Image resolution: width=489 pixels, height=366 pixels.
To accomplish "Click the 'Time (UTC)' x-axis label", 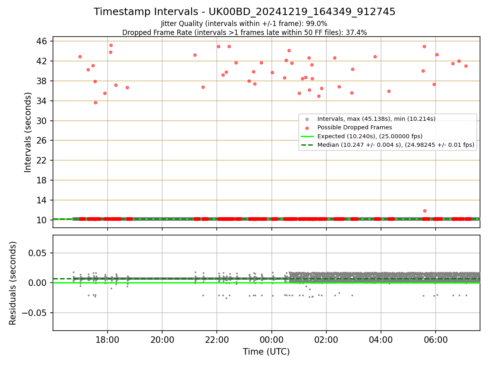I will click(267, 352).
